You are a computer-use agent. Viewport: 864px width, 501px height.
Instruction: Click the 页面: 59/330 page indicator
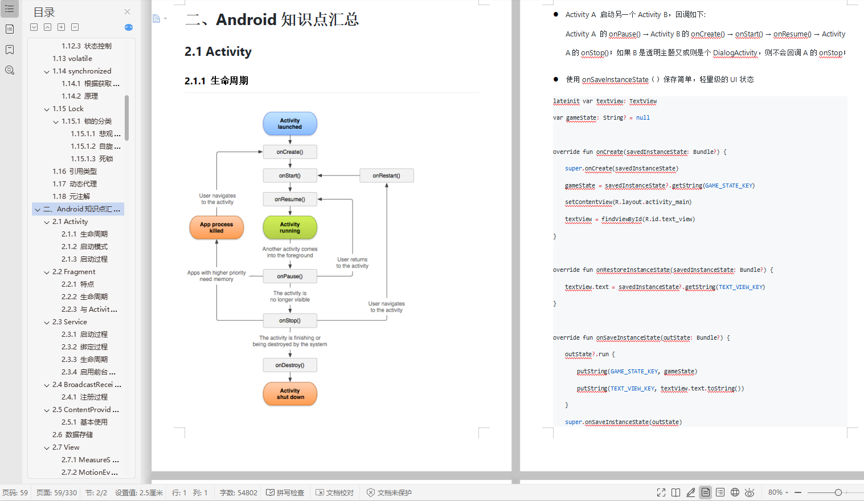coord(56,493)
